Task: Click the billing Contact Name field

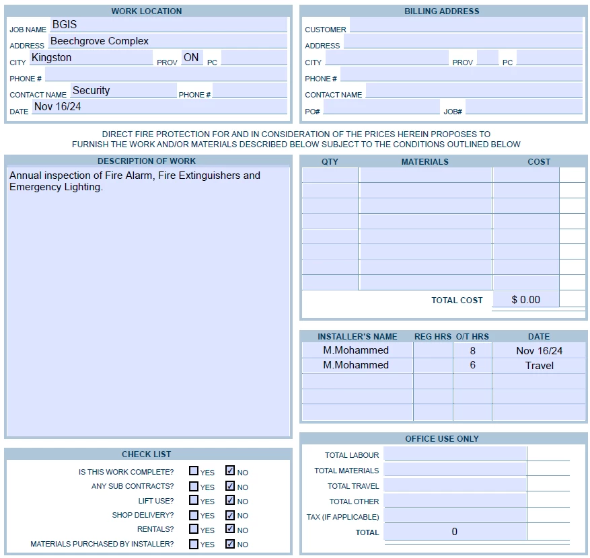Action: coord(474,90)
